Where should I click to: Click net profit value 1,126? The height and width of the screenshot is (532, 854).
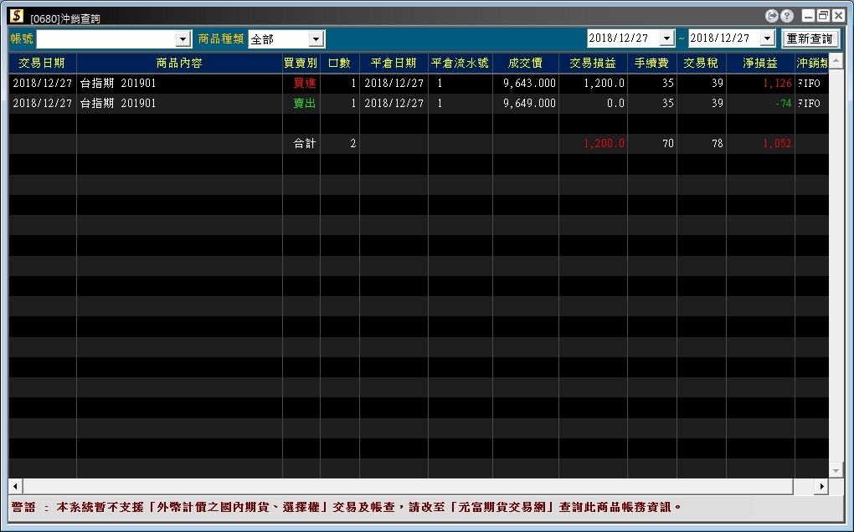(777, 83)
